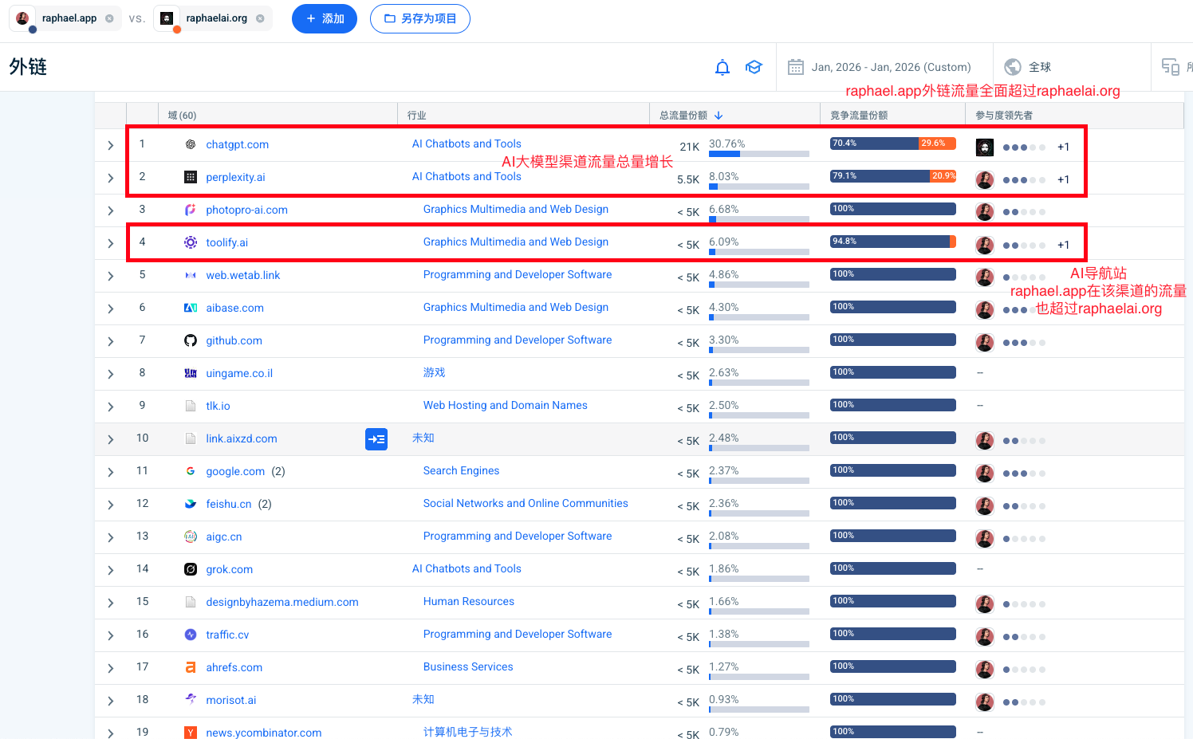Click the blue 添加 button

point(325,18)
